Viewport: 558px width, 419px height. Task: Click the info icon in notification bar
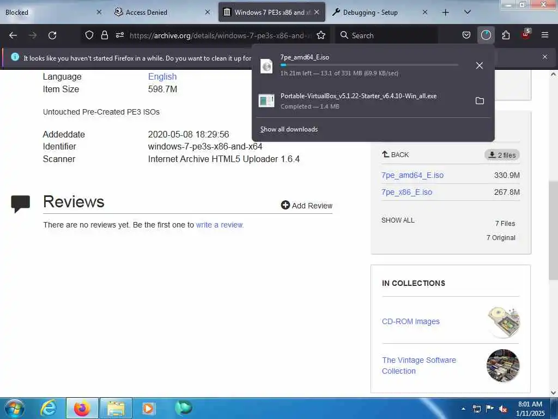[15, 57]
